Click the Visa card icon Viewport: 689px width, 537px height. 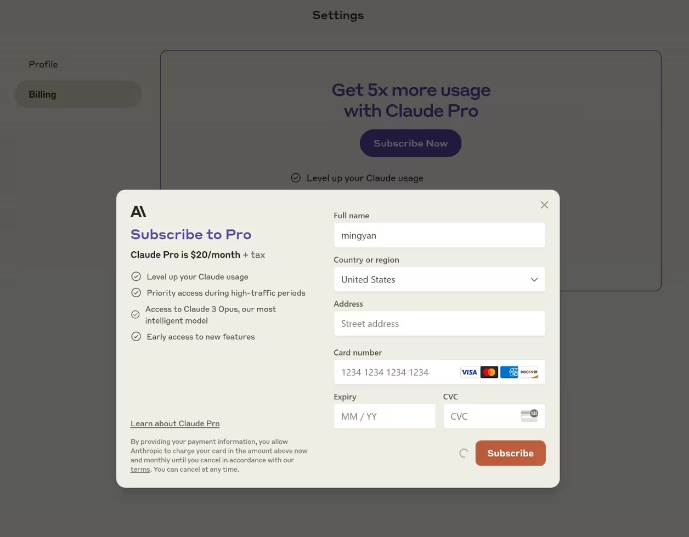(x=469, y=372)
